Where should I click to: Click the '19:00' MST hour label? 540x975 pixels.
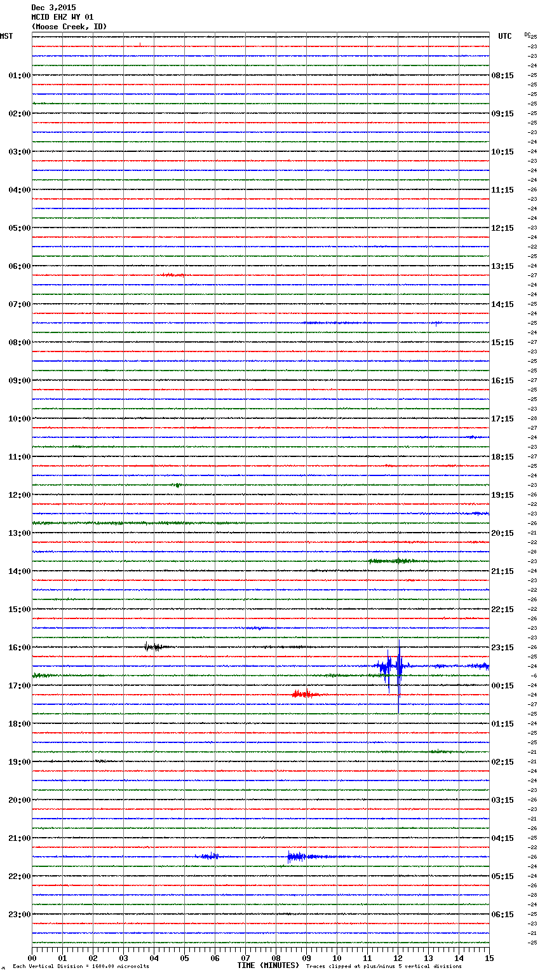20,762
